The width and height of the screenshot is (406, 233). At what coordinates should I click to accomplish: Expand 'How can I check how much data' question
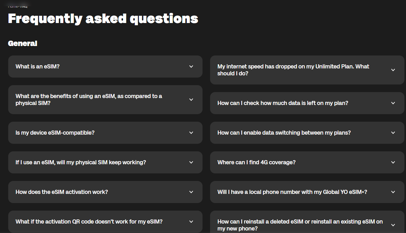point(283,103)
